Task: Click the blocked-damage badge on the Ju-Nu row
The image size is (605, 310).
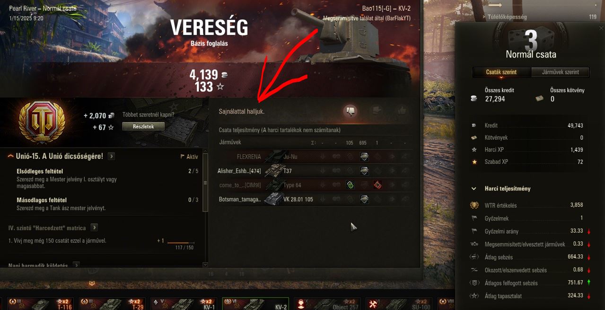Action: [x=364, y=157]
